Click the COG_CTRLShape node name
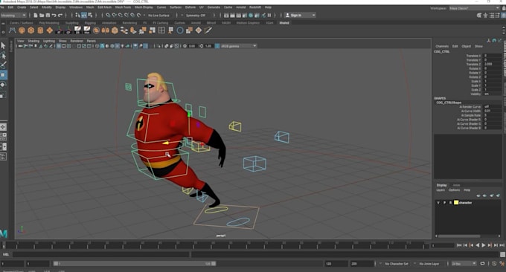The height and width of the screenshot is (272, 506). [449, 103]
